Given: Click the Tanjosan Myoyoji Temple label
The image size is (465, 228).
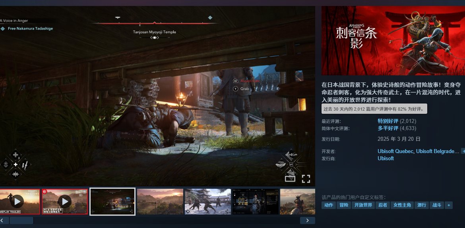Looking at the screenshot, I should click(155, 32).
